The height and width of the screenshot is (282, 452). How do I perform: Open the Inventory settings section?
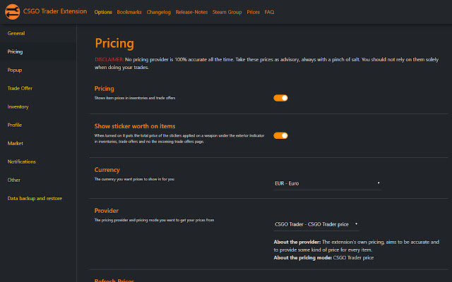click(x=18, y=106)
